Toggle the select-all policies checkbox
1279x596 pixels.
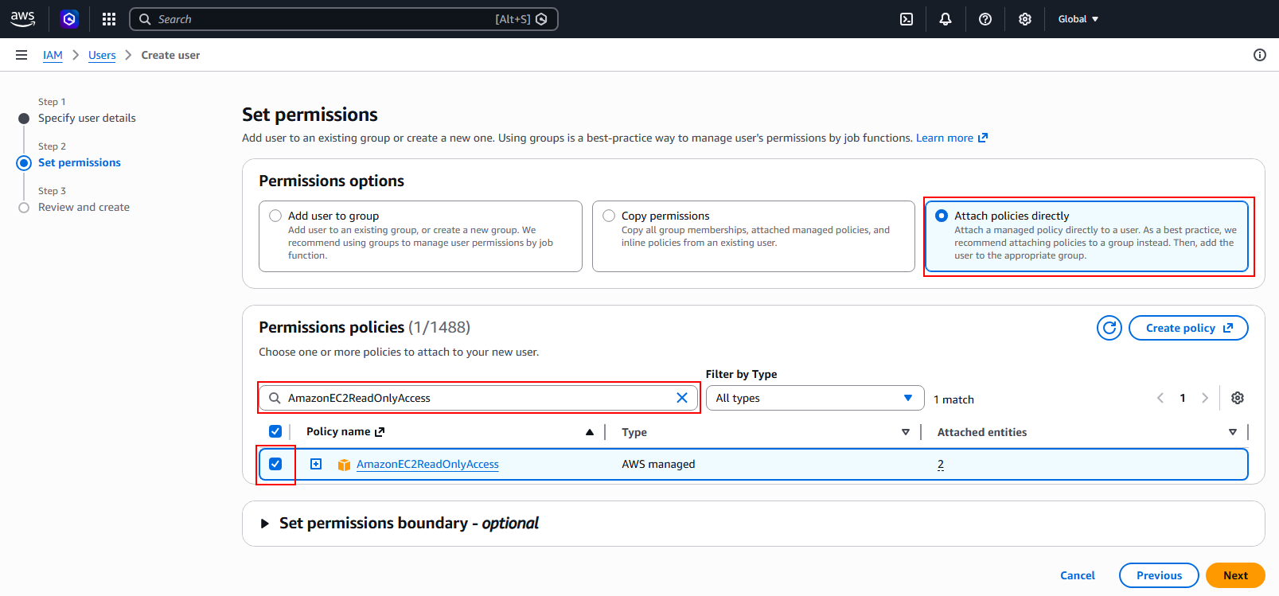click(275, 431)
